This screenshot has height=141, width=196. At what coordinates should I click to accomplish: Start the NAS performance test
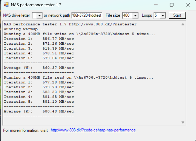(177, 15)
